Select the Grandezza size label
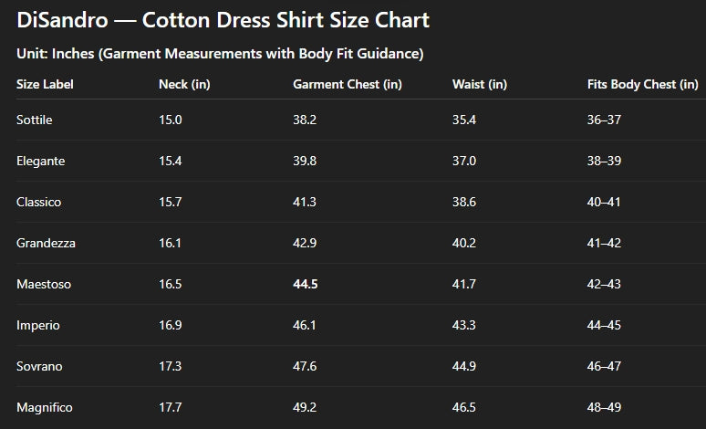 point(46,243)
